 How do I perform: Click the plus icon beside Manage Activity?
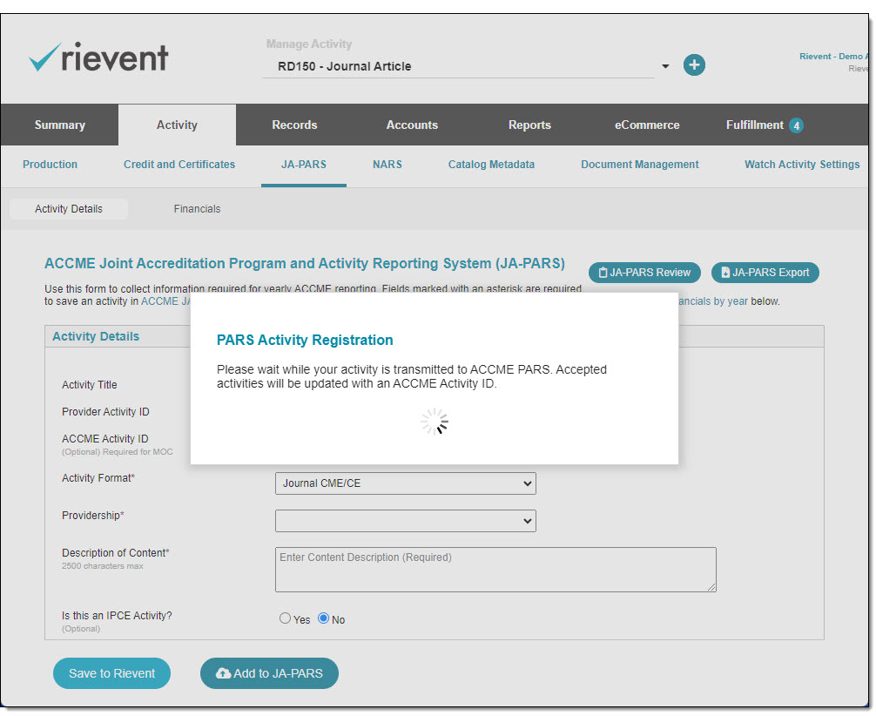pos(694,64)
